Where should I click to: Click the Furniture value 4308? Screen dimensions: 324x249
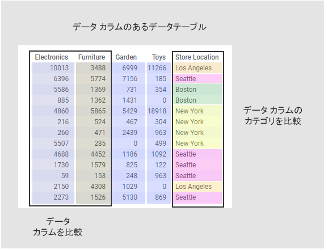tap(98, 186)
